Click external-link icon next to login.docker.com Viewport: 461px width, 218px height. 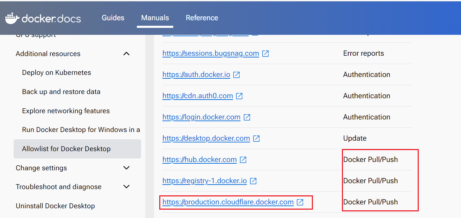coord(247,117)
